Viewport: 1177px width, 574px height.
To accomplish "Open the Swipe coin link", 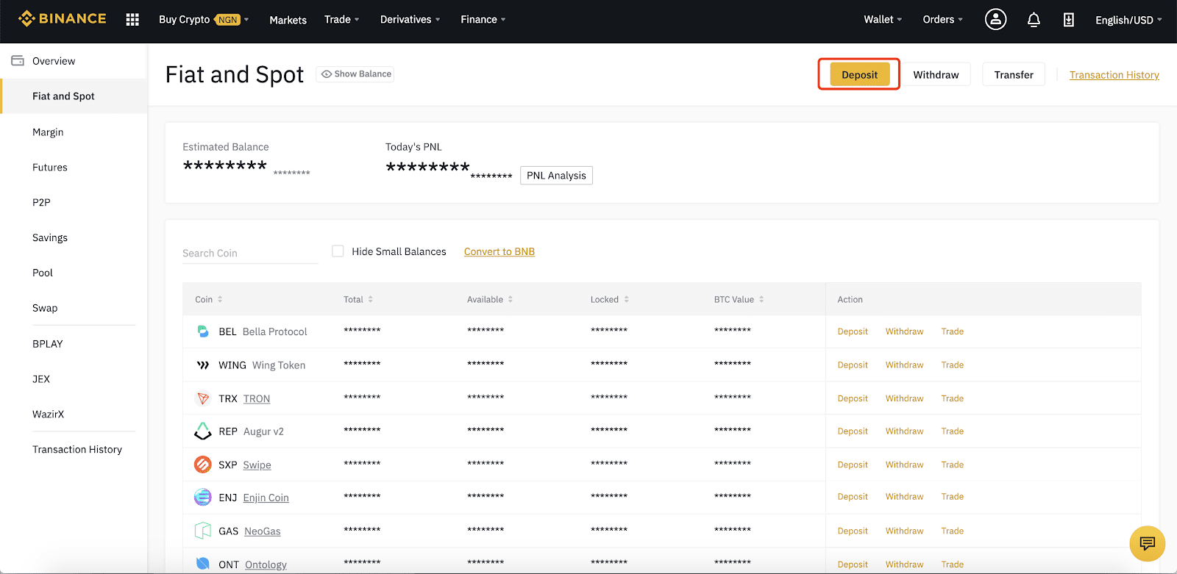I will point(257,464).
